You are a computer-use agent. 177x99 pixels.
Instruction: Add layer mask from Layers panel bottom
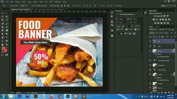tap(158, 93)
